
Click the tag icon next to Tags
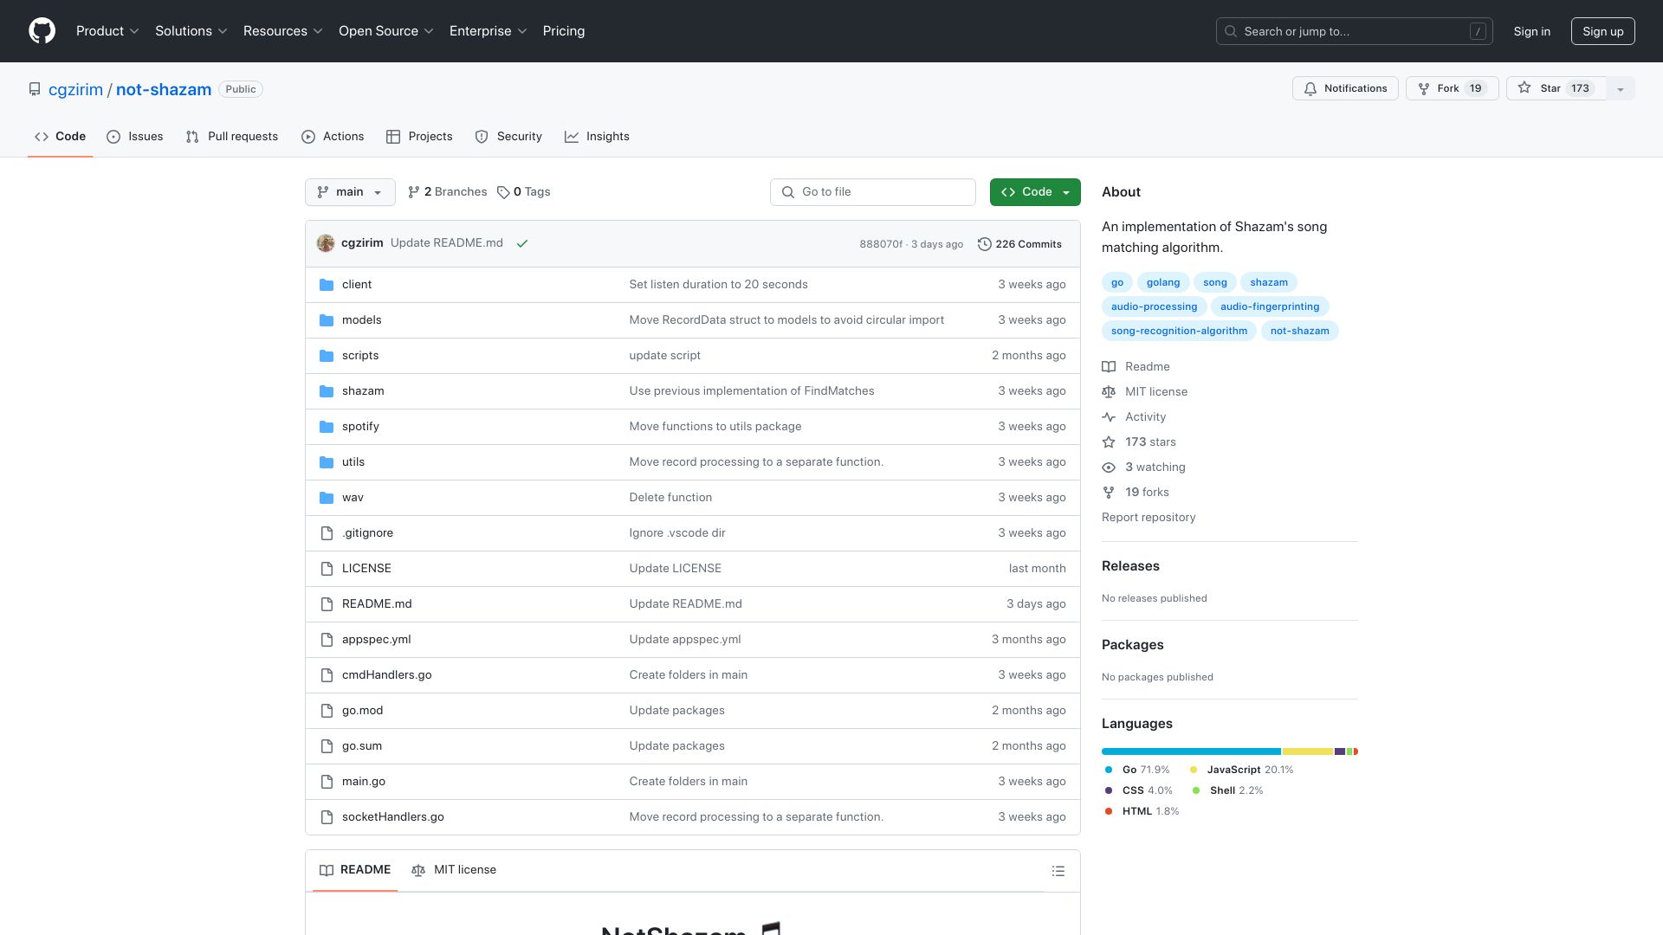[x=503, y=192]
